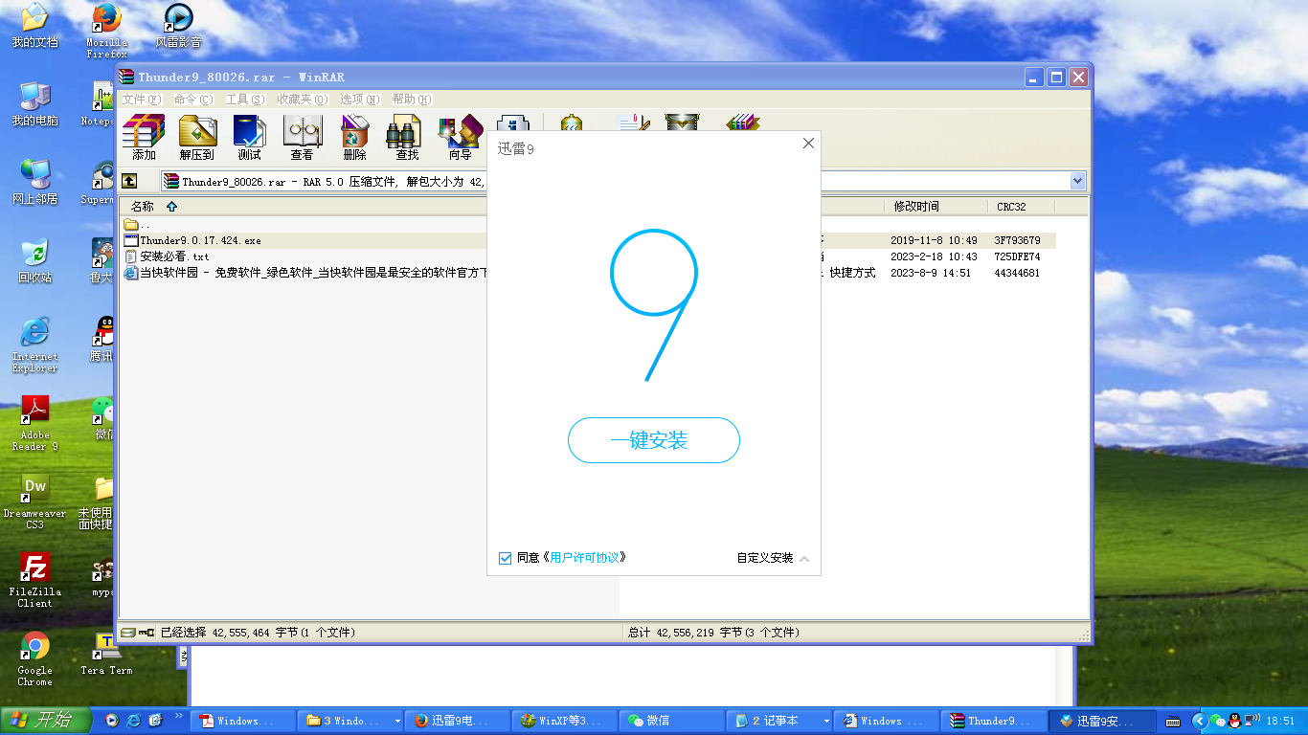
Task: Select 我的电脑 desktop icon
Action: pyautogui.click(x=34, y=104)
